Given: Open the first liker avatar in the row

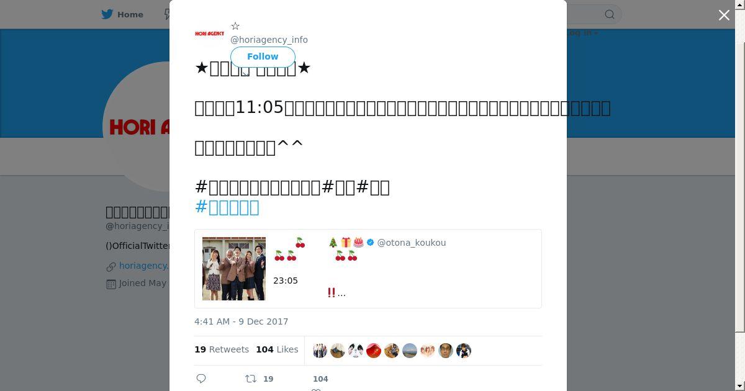Looking at the screenshot, I should [x=320, y=351].
